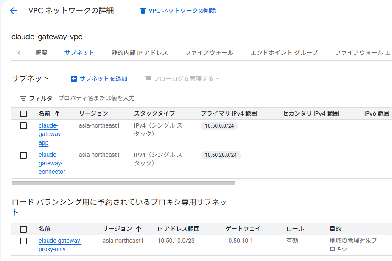Click the 10.50.20.0/24 IP range chip
392x261 pixels.
[221, 155]
